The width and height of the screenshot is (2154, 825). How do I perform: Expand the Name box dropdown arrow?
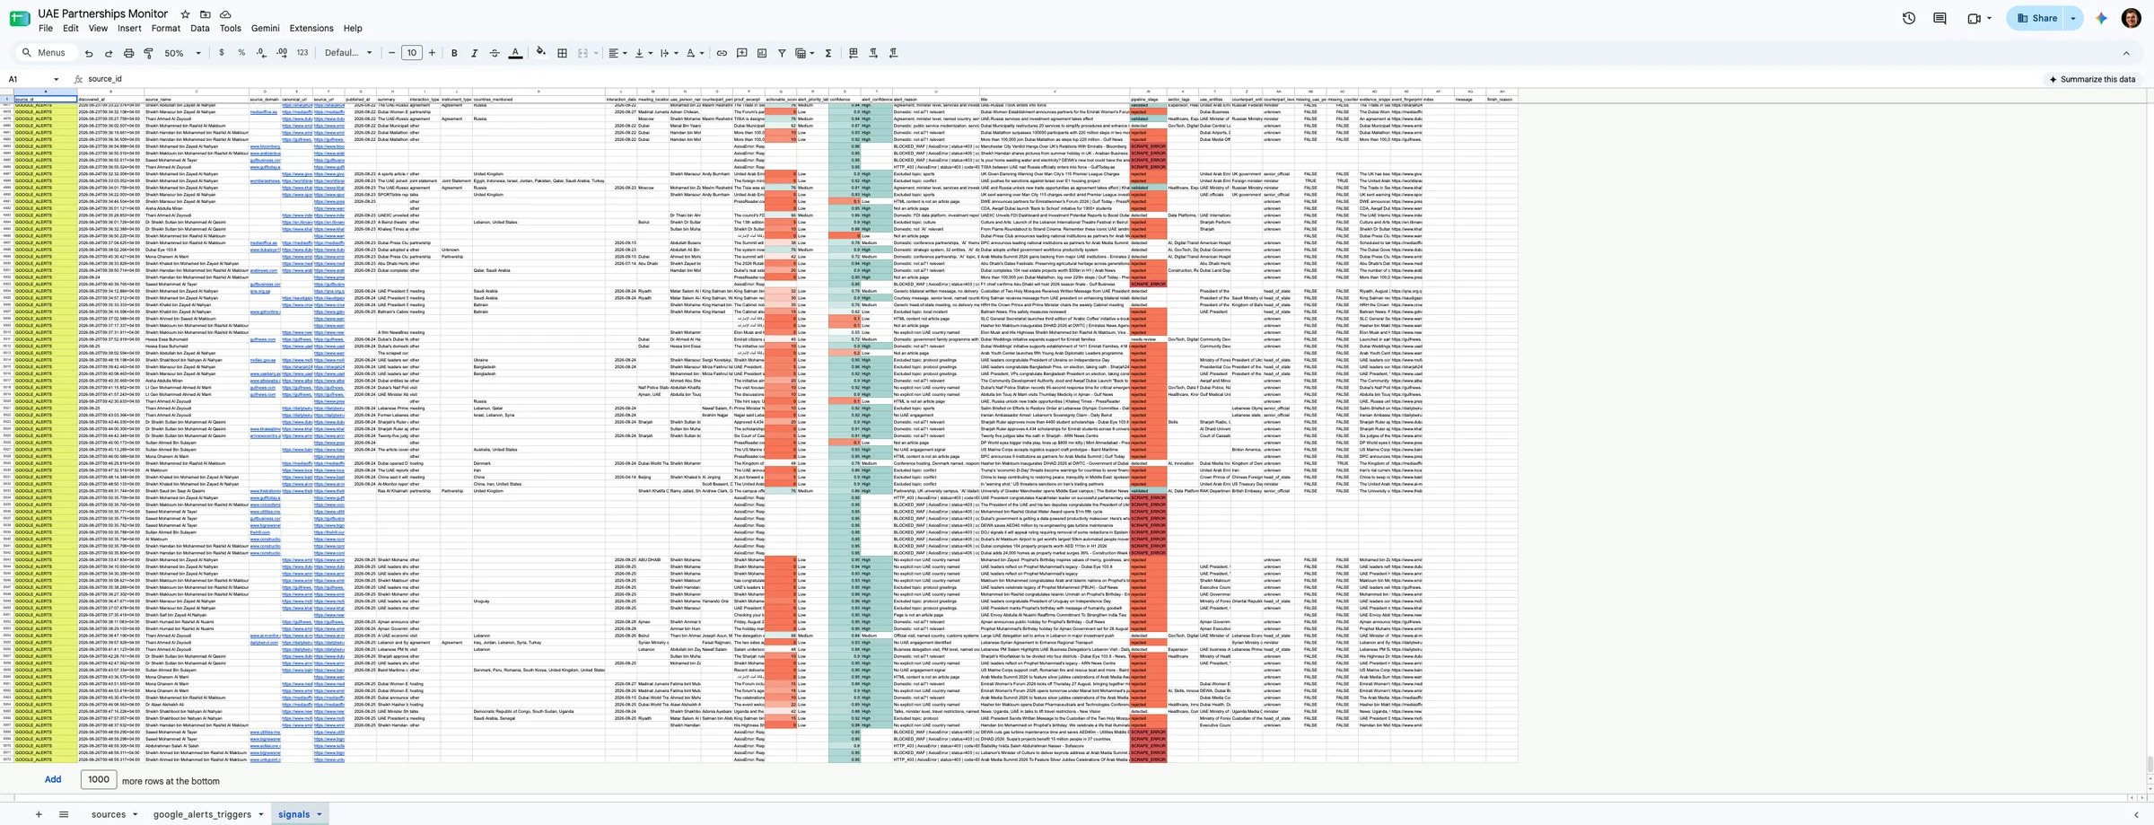pos(56,79)
